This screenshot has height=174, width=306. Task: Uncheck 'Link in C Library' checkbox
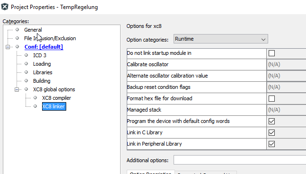pos(271,133)
